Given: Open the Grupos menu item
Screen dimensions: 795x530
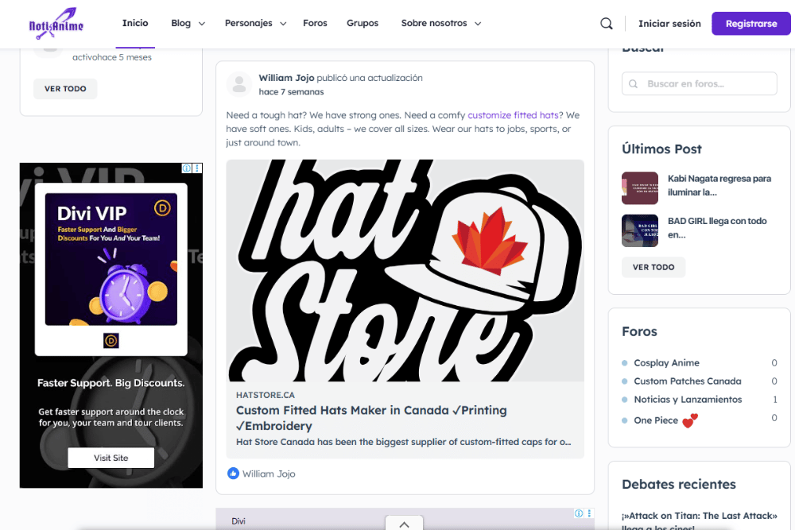Looking at the screenshot, I should pos(363,24).
